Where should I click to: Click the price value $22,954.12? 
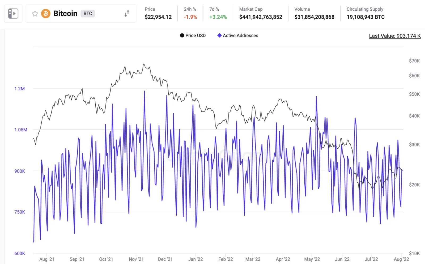pyautogui.click(x=158, y=17)
